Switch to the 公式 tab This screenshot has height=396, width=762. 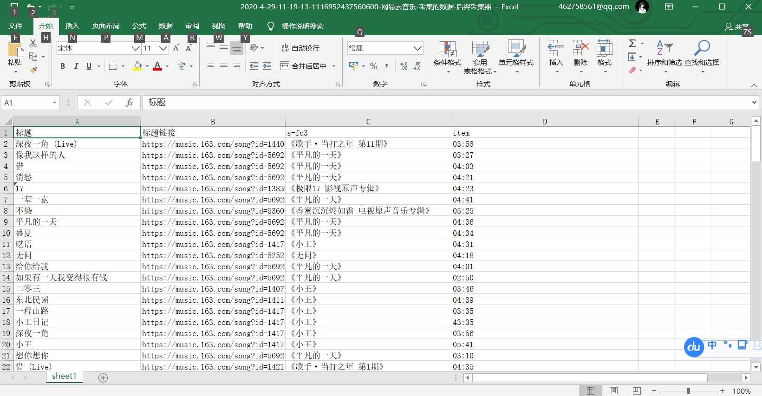pyautogui.click(x=139, y=26)
